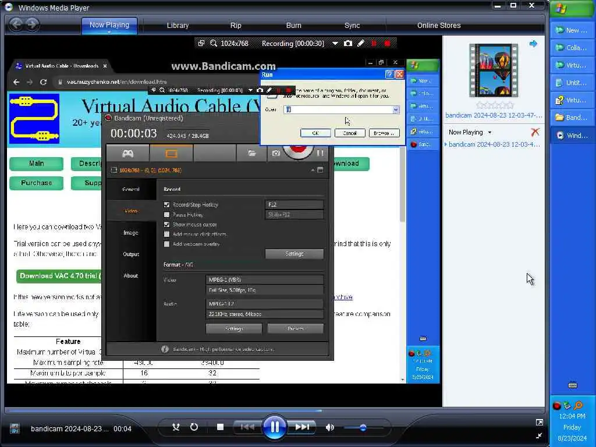Open the Now Playing tab
Screen dimensions: 596x447
click(109, 25)
